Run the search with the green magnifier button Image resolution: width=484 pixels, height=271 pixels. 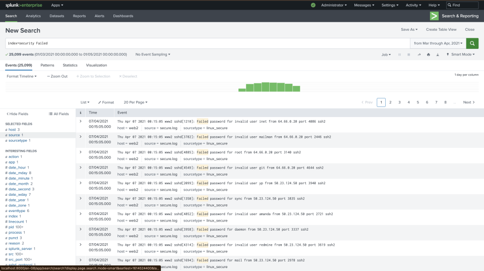coord(472,43)
